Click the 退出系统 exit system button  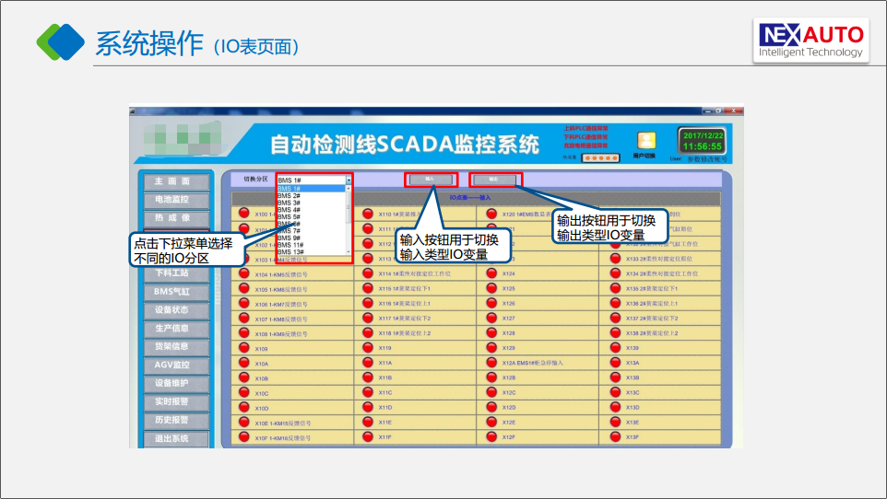(x=176, y=438)
